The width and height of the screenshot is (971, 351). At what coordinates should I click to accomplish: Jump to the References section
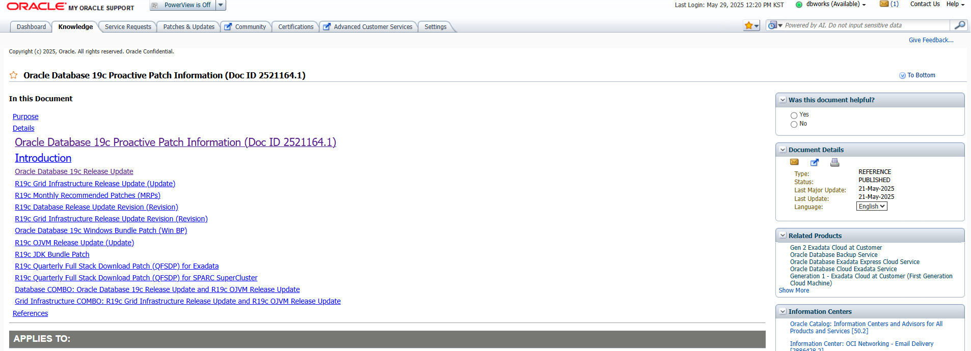[x=30, y=313]
